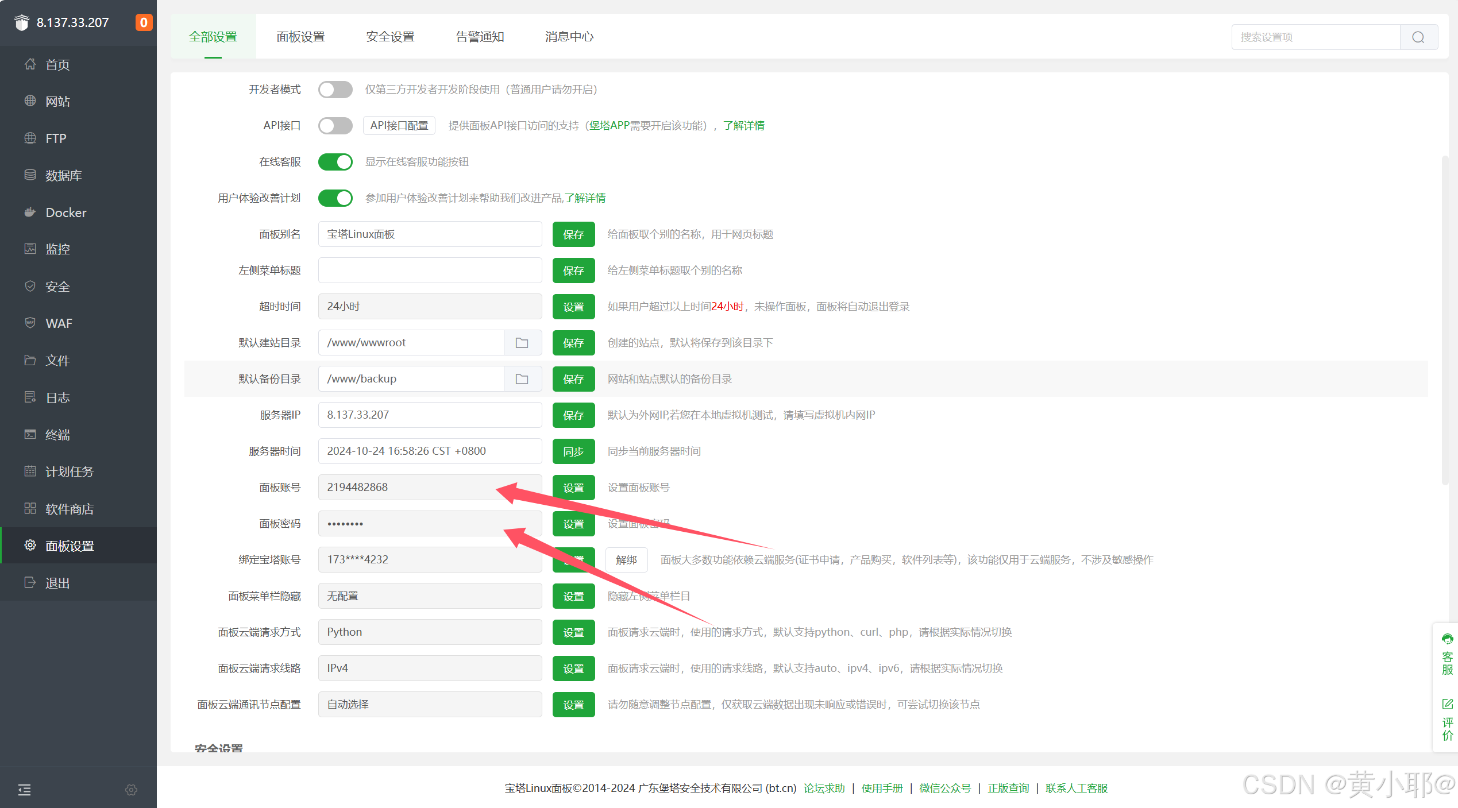Click the orange notification badge
1458x808 pixels.
pos(144,22)
